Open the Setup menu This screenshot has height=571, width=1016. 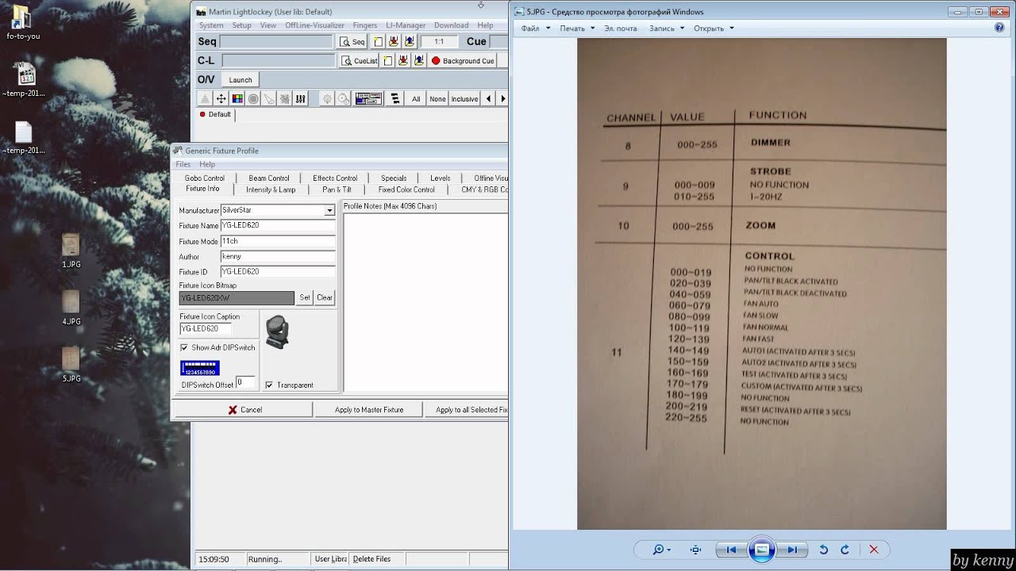(x=241, y=25)
